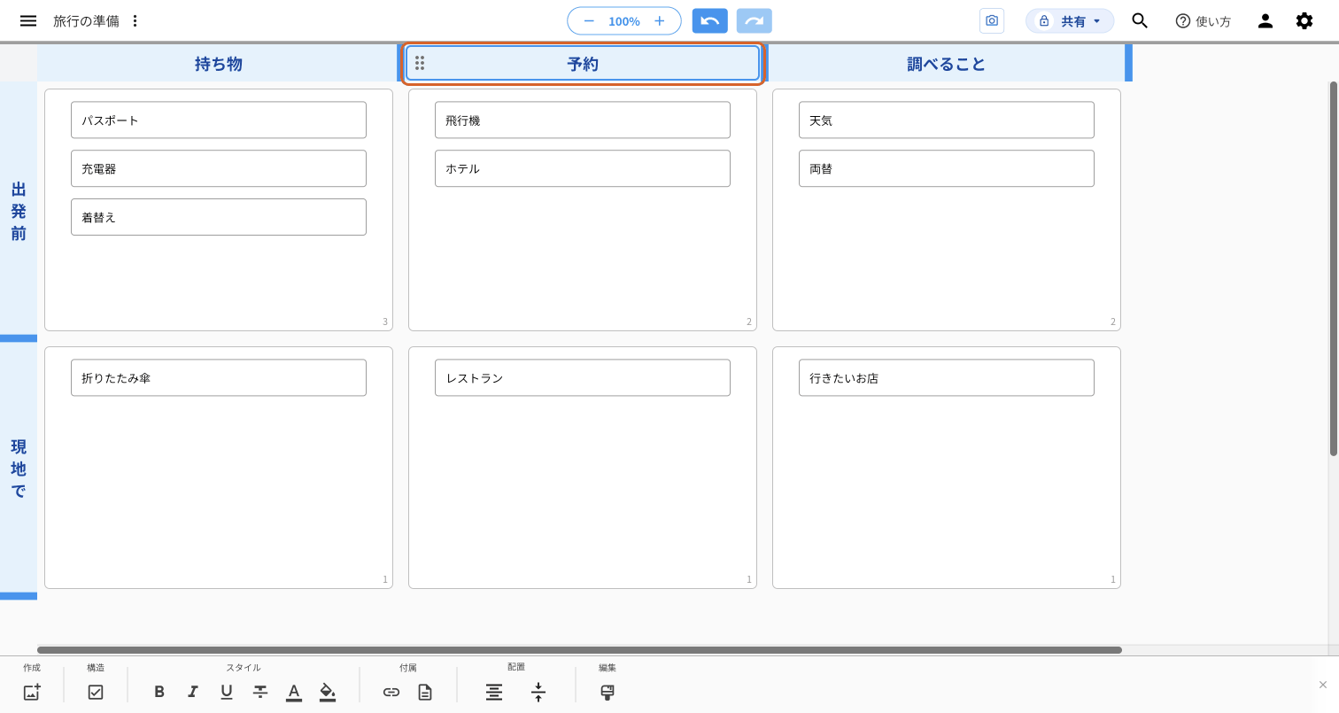Open the 使い方 help guide

click(1203, 20)
